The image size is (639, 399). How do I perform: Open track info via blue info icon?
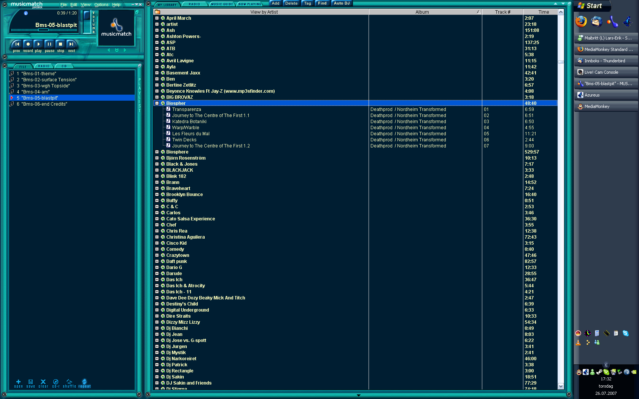click(26, 13)
